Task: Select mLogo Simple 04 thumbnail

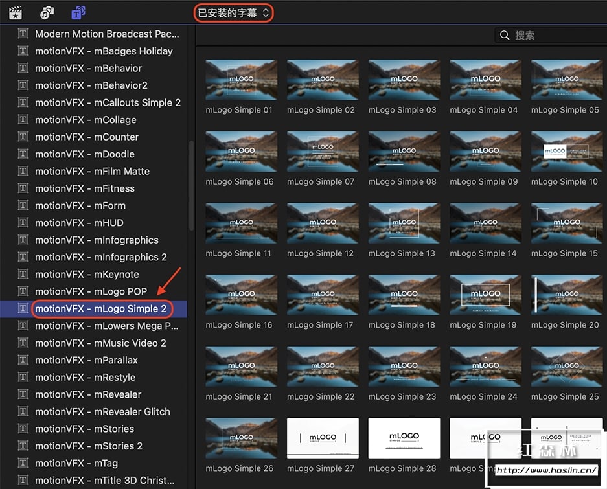Action: coord(485,80)
